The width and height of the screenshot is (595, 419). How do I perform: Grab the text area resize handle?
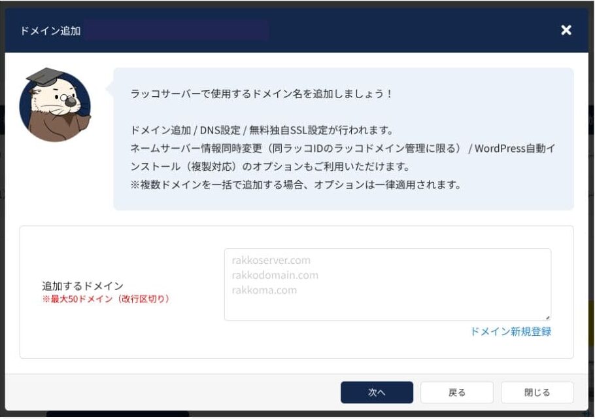(547, 317)
